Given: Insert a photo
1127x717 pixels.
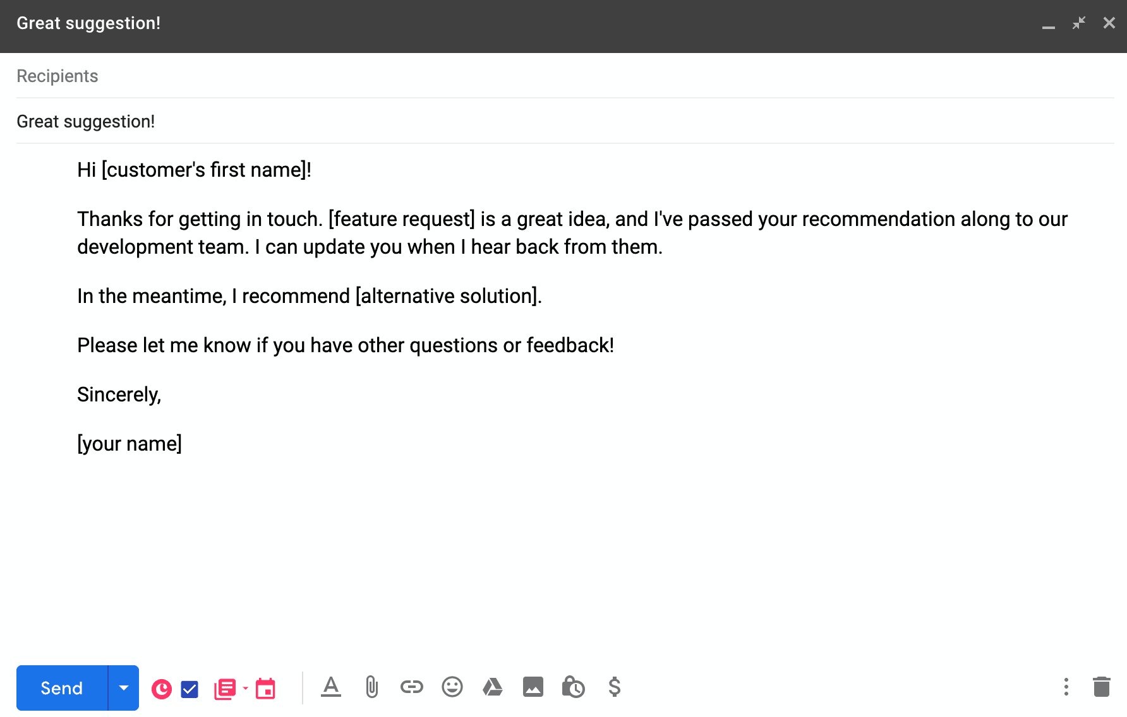Looking at the screenshot, I should [x=533, y=687].
